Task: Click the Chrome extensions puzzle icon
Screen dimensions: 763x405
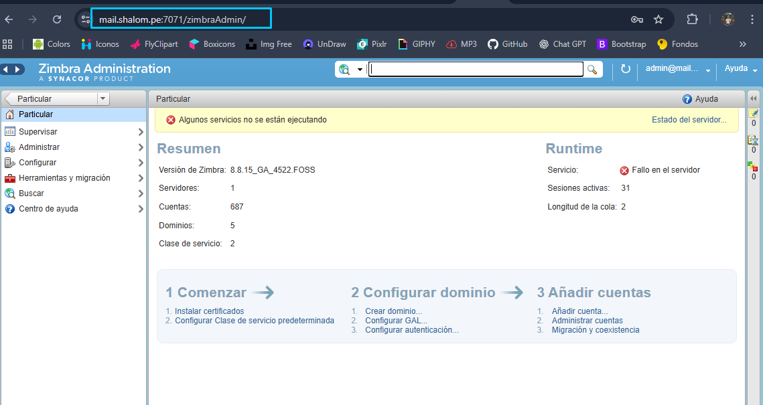Action: [x=693, y=19]
